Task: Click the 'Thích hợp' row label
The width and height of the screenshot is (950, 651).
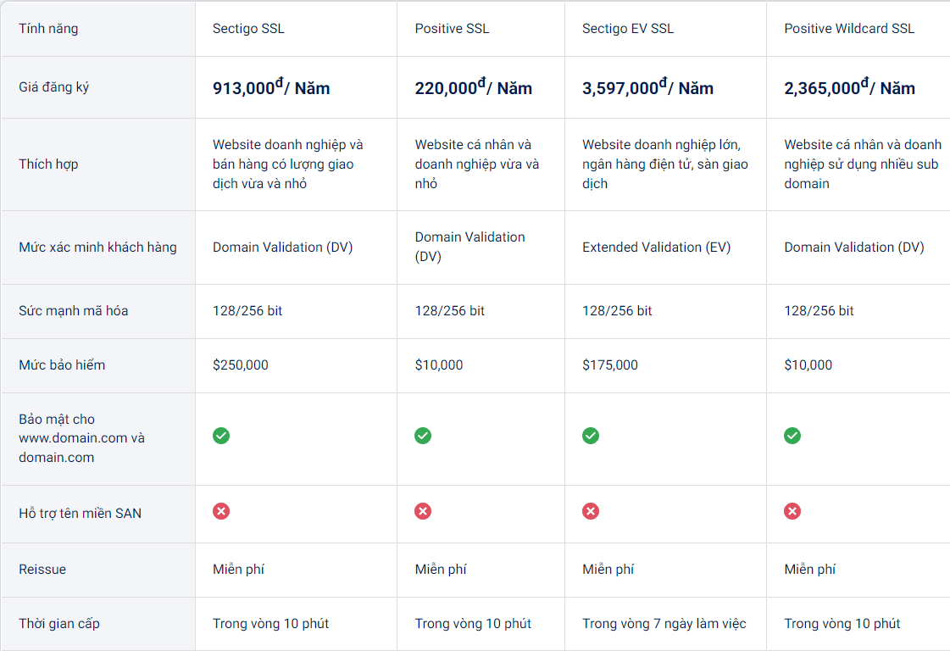Action: pos(48,164)
